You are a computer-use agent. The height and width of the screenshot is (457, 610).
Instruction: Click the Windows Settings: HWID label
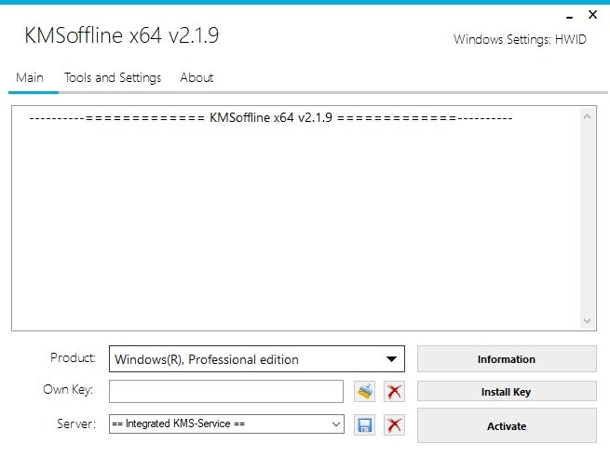coord(520,39)
